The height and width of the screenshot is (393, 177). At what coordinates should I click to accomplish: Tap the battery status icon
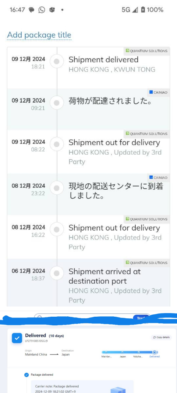click(143, 10)
